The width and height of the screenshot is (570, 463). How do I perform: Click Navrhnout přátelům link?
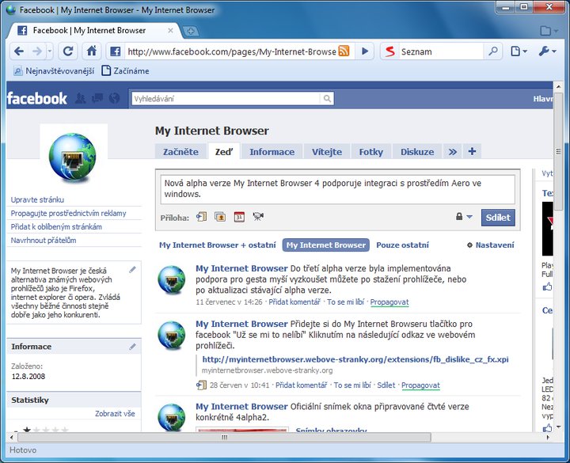[x=44, y=241]
